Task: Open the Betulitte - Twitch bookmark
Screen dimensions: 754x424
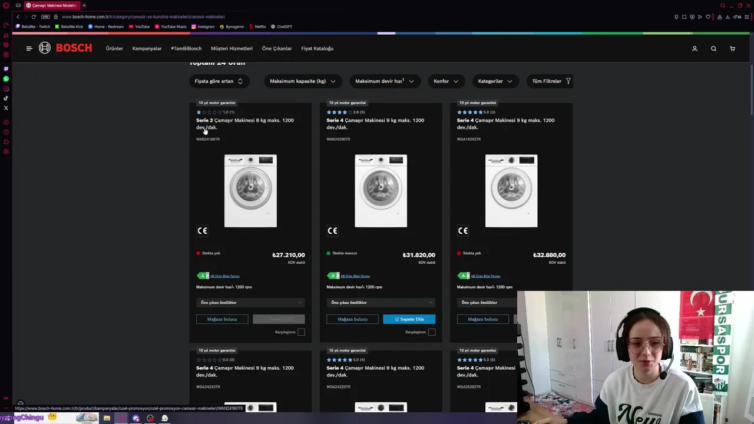Action: 33,26
